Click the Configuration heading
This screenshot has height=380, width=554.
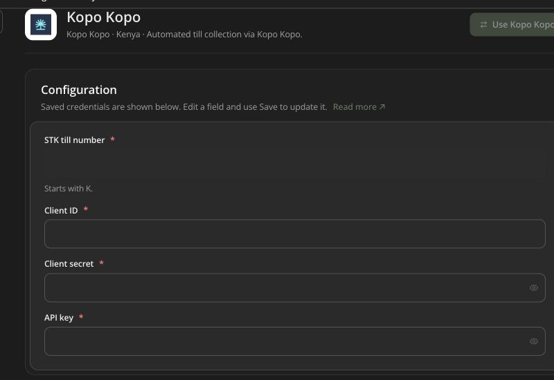click(x=79, y=90)
